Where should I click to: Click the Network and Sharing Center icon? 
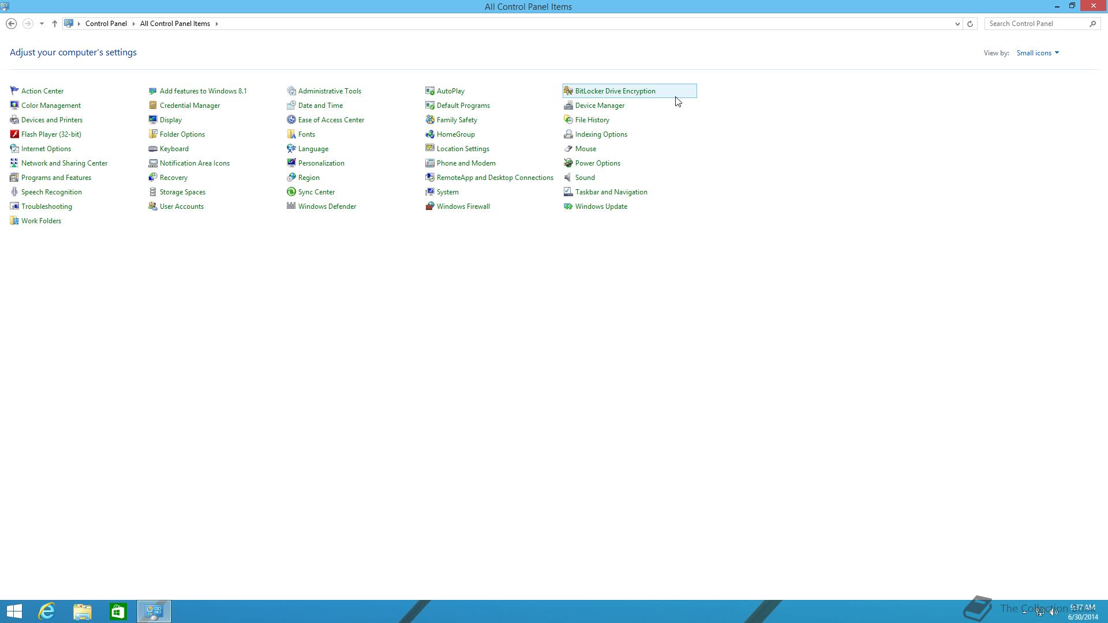tap(14, 163)
